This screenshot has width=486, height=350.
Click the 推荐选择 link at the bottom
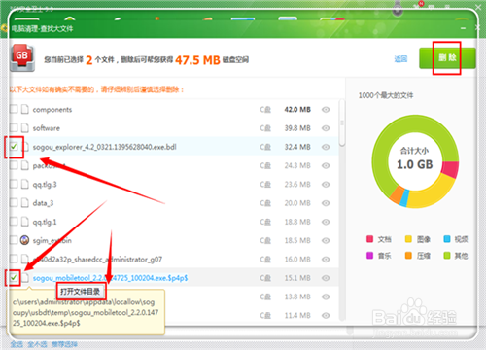click(x=64, y=344)
